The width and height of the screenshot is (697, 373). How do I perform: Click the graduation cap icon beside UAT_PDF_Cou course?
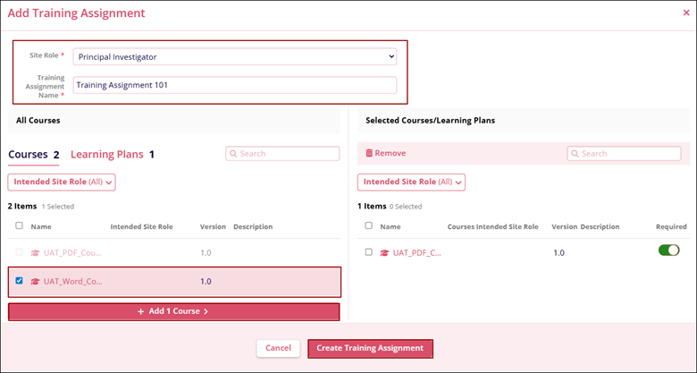36,253
